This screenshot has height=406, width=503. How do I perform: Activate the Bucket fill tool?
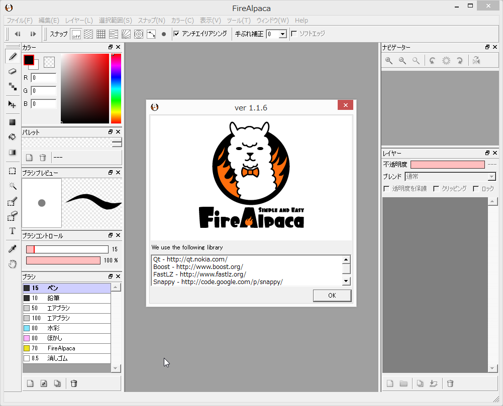click(x=13, y=137)
